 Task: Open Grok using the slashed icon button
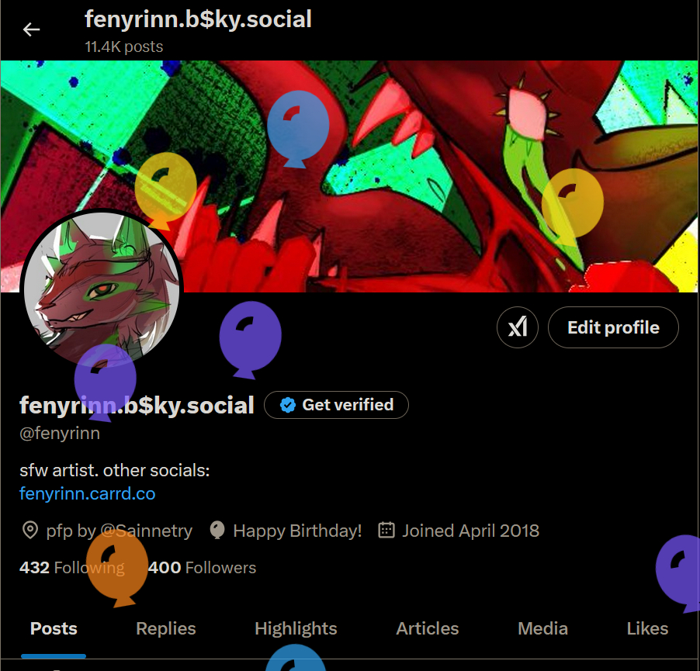[518, 327]
